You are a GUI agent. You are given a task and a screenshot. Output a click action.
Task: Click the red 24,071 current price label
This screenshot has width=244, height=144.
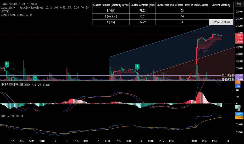coord(239,35)
